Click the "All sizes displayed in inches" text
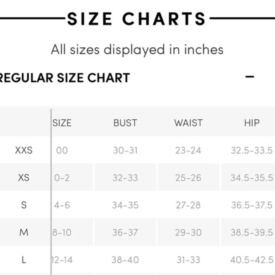 click(137, 50)
